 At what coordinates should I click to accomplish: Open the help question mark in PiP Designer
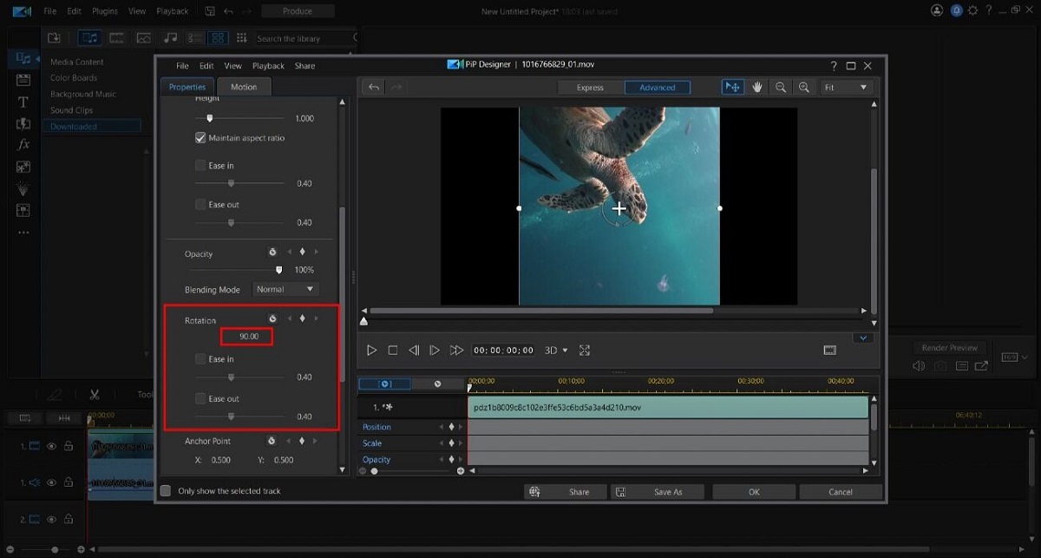(x=834, y=65)
